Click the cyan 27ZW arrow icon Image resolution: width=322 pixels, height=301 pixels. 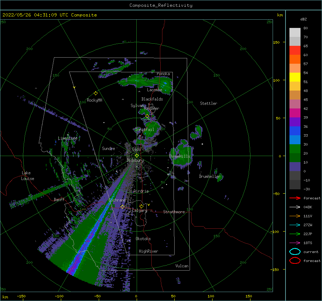(x=295, y=225)
